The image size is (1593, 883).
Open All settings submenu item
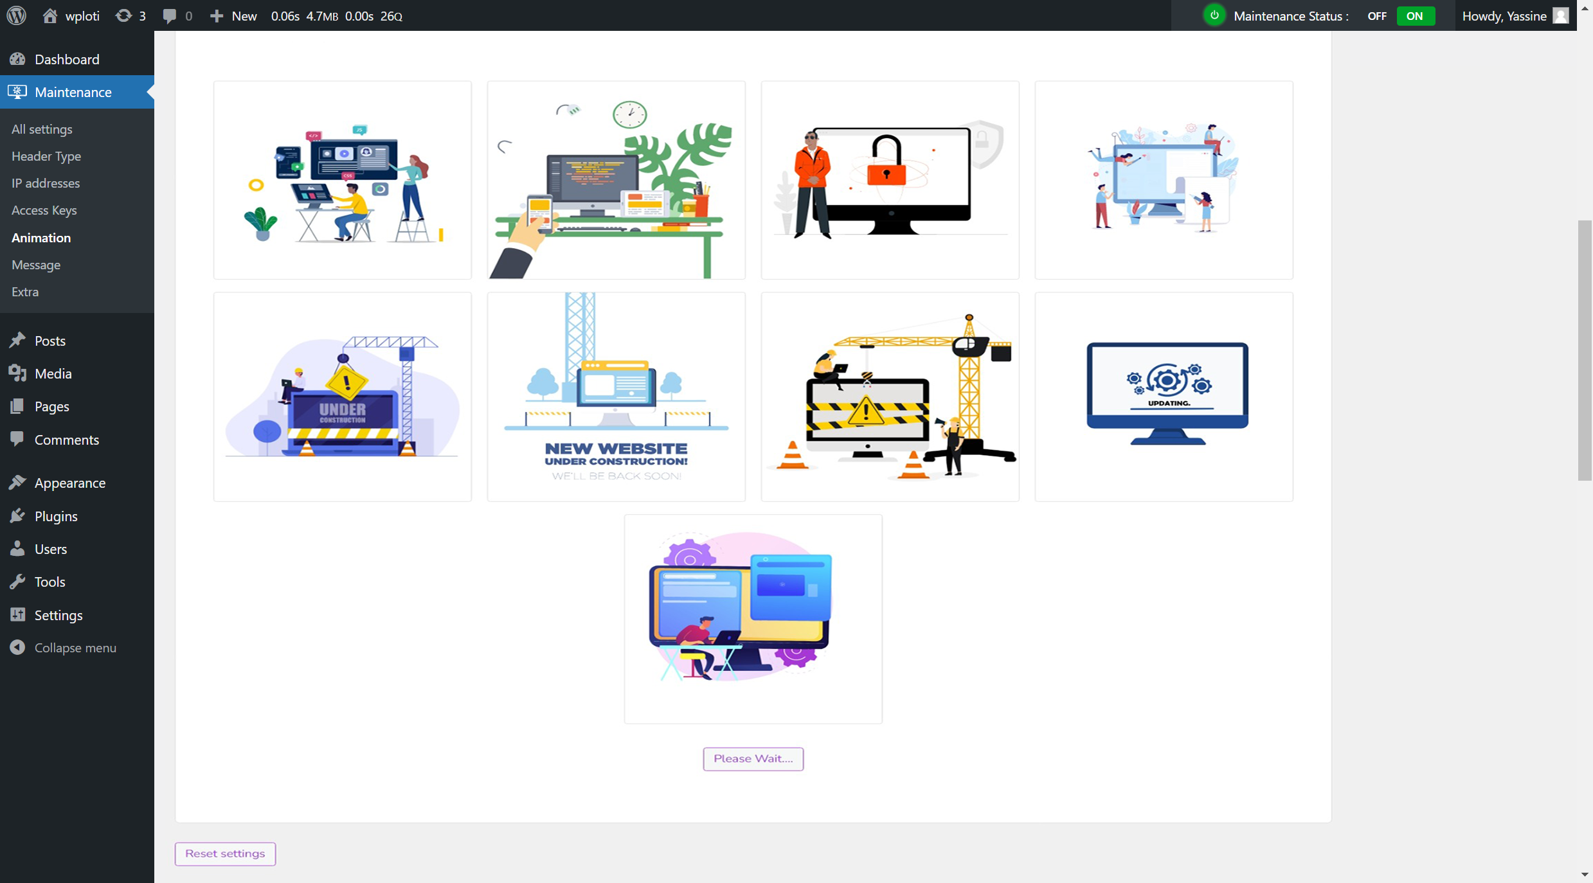point(42,129)
